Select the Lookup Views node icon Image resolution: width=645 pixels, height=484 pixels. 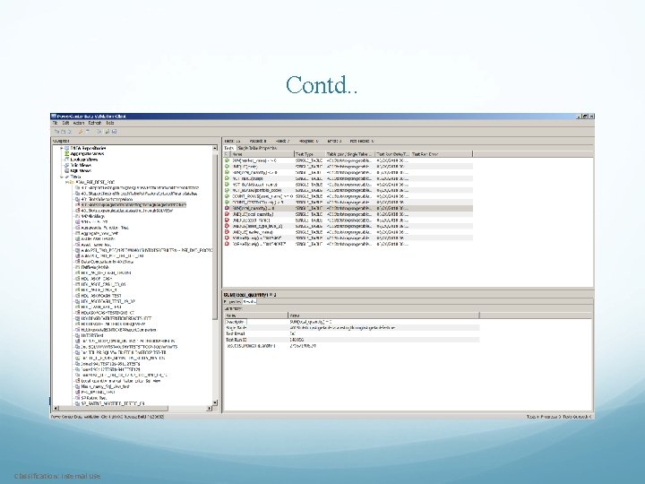tap(66, 160)
